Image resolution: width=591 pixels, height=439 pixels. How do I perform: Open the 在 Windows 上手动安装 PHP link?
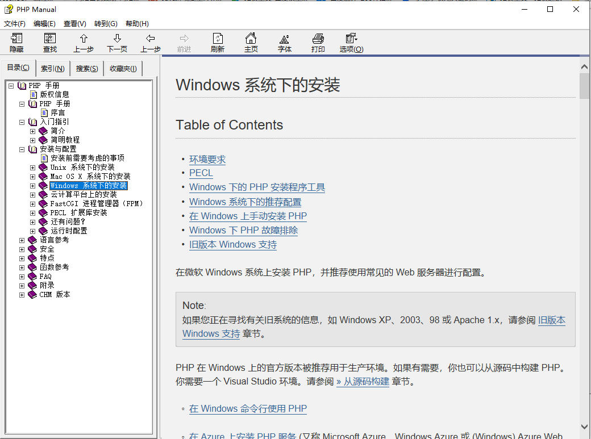[x=248, y=216]
